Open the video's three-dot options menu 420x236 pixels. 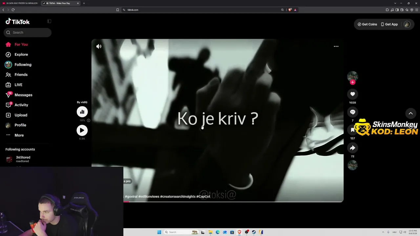(336, 46)
